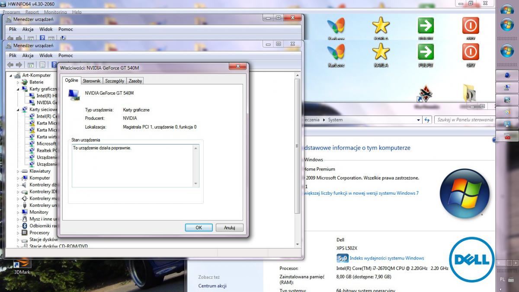
Task: Click the Szukaj w Panelu sterowania search box
Action: (x=465, y=120)
